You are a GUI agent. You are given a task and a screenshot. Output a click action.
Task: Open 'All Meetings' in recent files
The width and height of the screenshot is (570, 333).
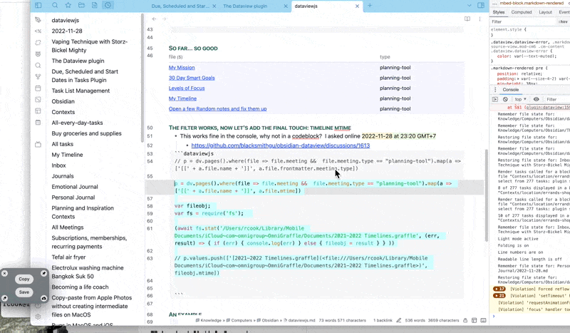67,227
